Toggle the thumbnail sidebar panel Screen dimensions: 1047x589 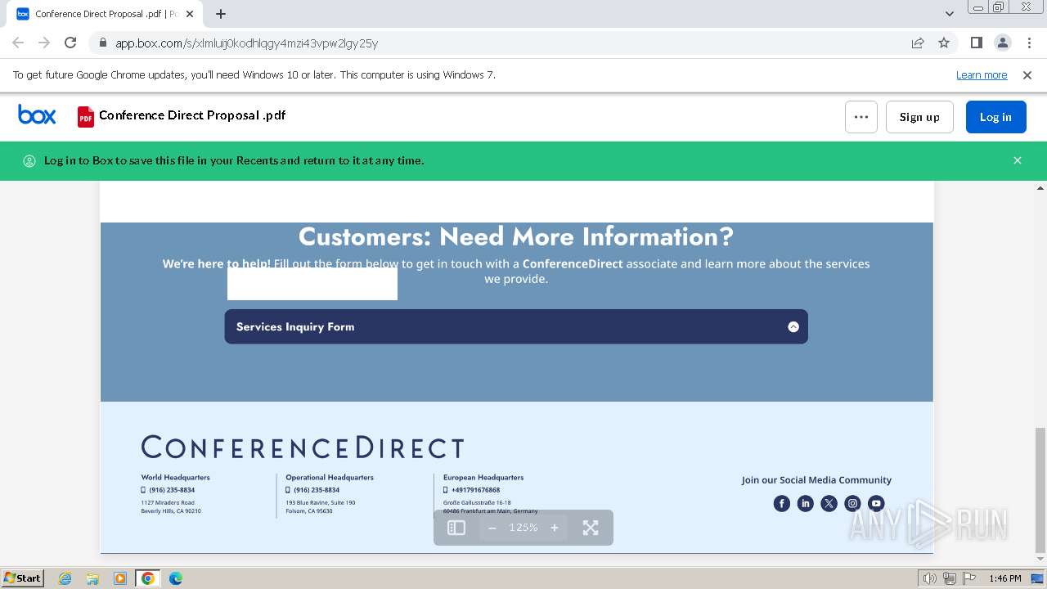coord(456,528)
